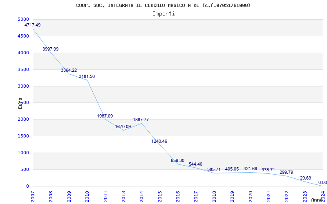Click the 3500 y-axis tick label

pyautogui.click(x=23, y=69)
